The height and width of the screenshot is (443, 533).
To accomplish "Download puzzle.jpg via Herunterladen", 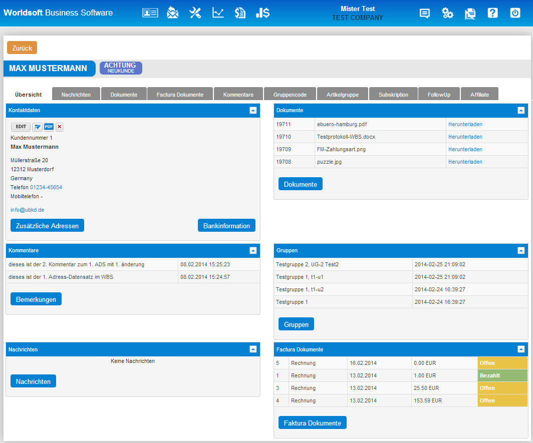I will point(465,162).
